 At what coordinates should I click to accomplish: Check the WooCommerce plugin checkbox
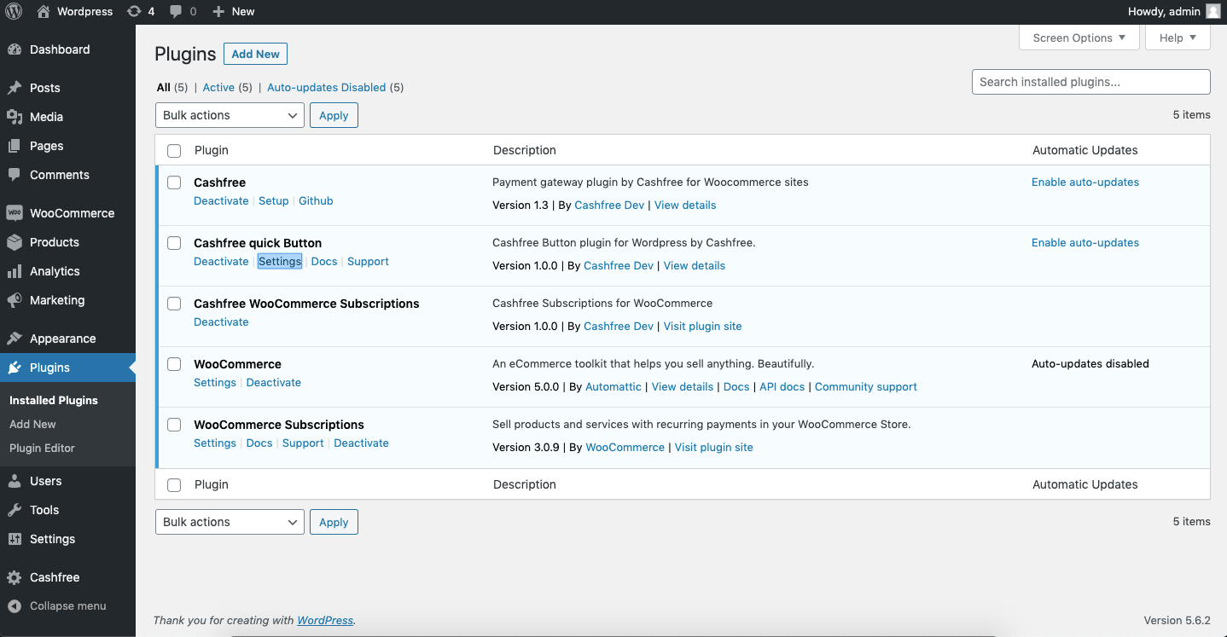174,364
